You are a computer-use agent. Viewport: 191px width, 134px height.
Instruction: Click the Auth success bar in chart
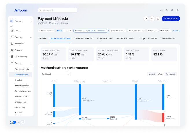[163, 97]
